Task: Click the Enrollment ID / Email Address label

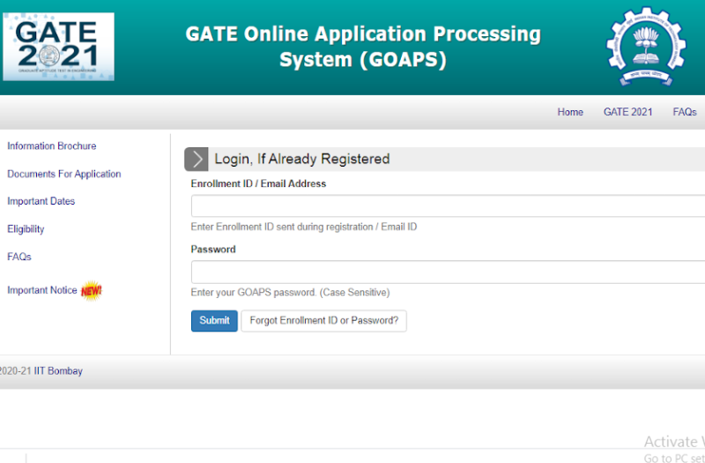Action: (258, 184)
